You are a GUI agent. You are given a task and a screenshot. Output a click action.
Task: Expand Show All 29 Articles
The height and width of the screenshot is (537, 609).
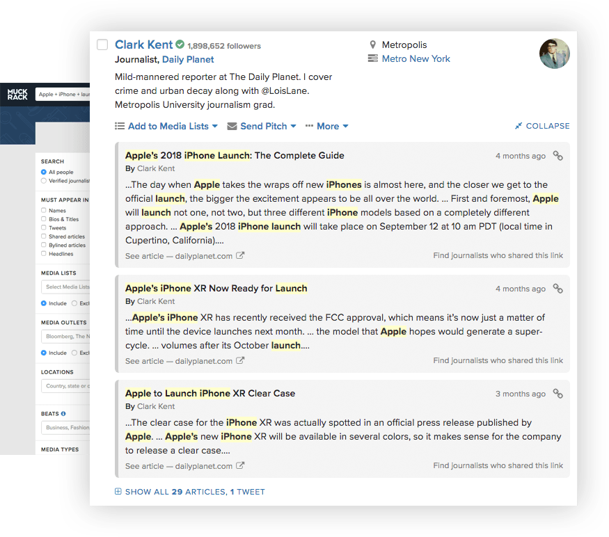tap(189, 492)
